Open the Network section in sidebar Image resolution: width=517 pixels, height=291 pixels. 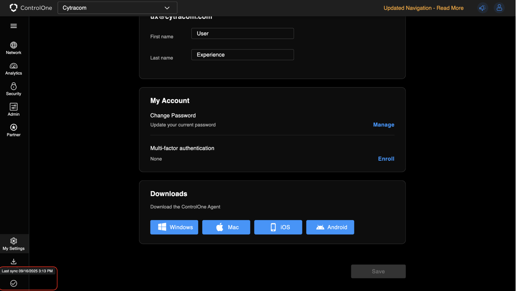click(x=14, y=48)
